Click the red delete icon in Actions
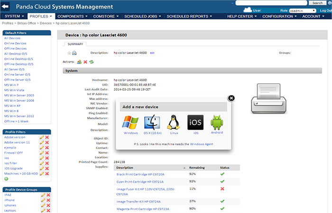The image size is (332, 213). [x=85, y=62]
